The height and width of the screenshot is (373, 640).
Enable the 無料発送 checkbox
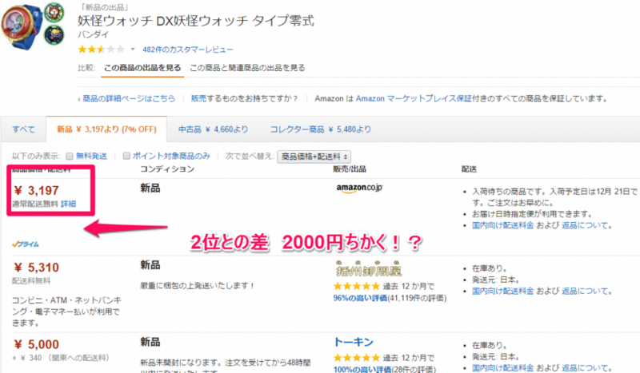(x=70, y=156)
